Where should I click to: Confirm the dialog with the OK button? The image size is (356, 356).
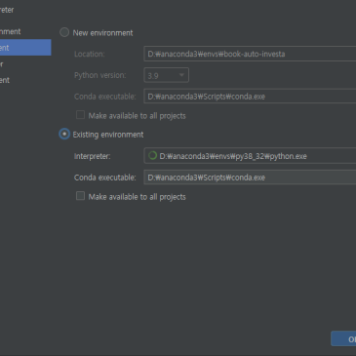point(343,338)
